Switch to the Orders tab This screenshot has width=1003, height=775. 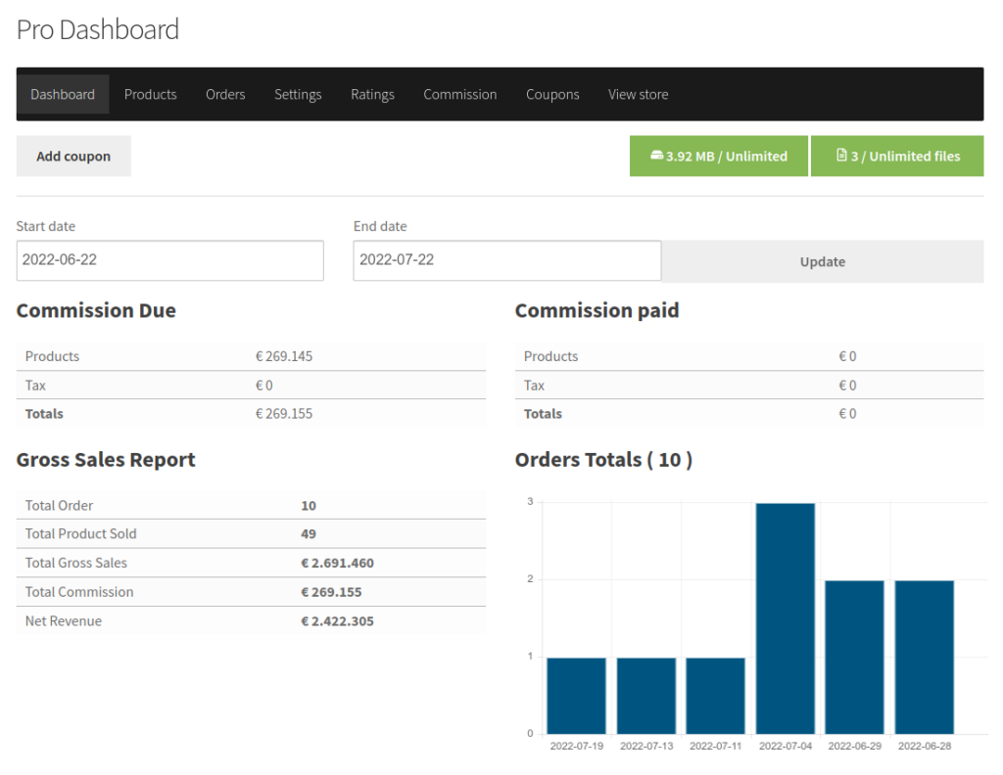point(225,94)
